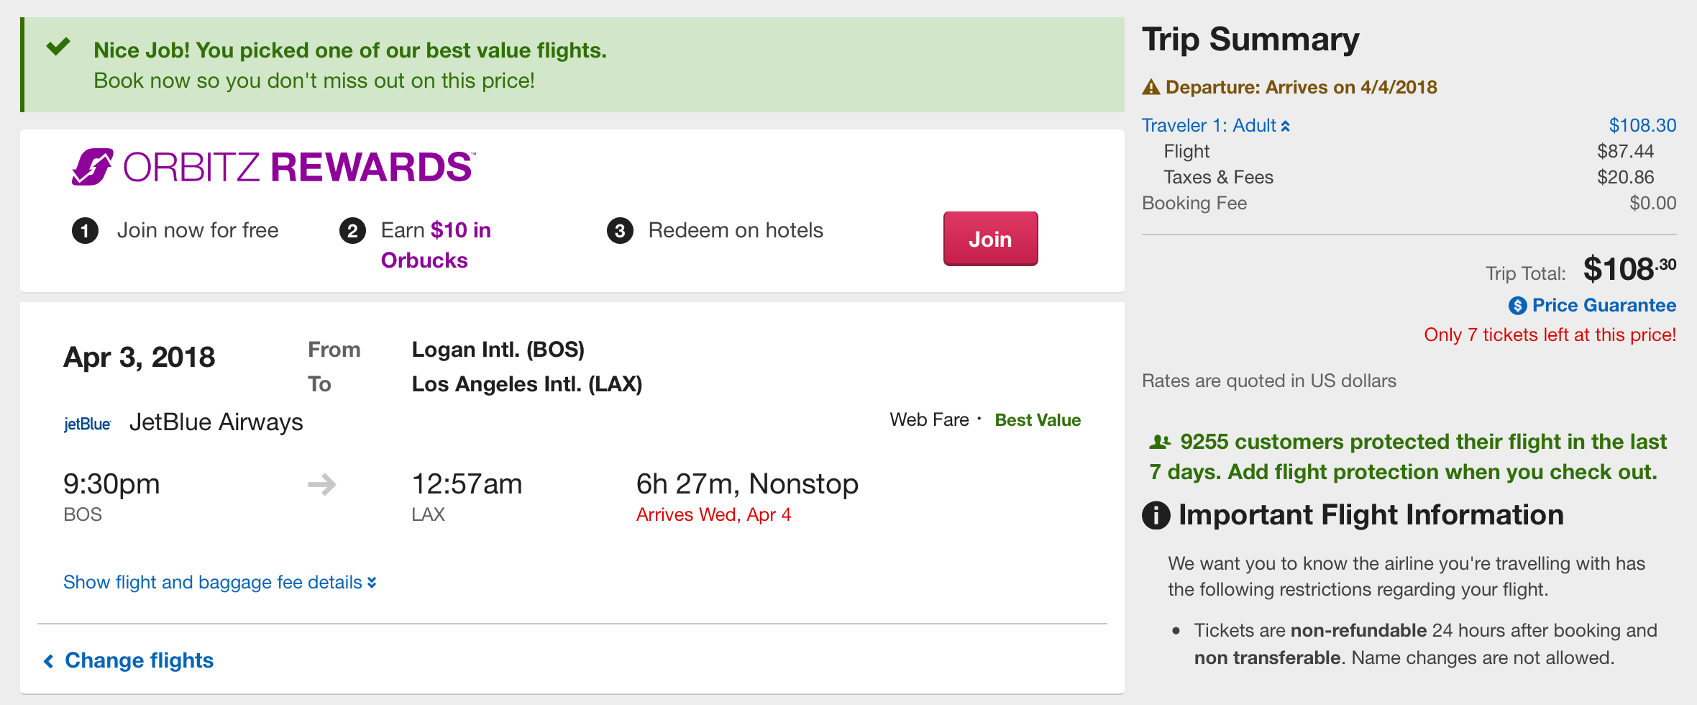This screenshot has width=1697, height=705.
Task: Click the green checkmark icon in banner
Action: click(58, 47)
